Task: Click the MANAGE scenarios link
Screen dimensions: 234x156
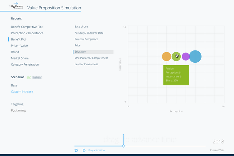Action: click(37, 77)
